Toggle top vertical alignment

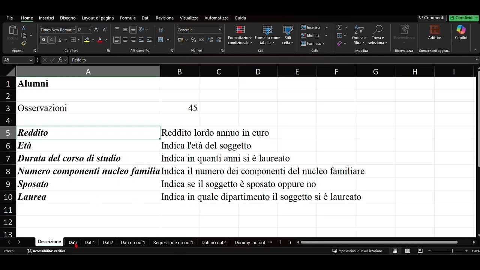pos(117,30)
